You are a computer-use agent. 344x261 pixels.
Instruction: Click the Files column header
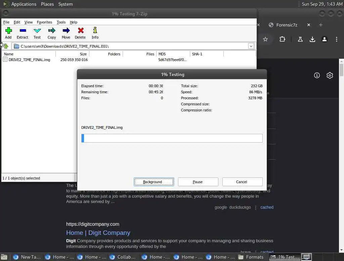coord(139,54)
